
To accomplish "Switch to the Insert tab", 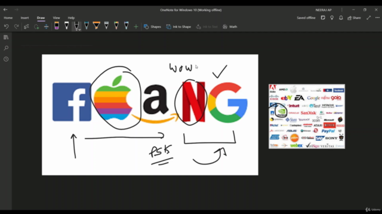I will (x=24, y=18).
